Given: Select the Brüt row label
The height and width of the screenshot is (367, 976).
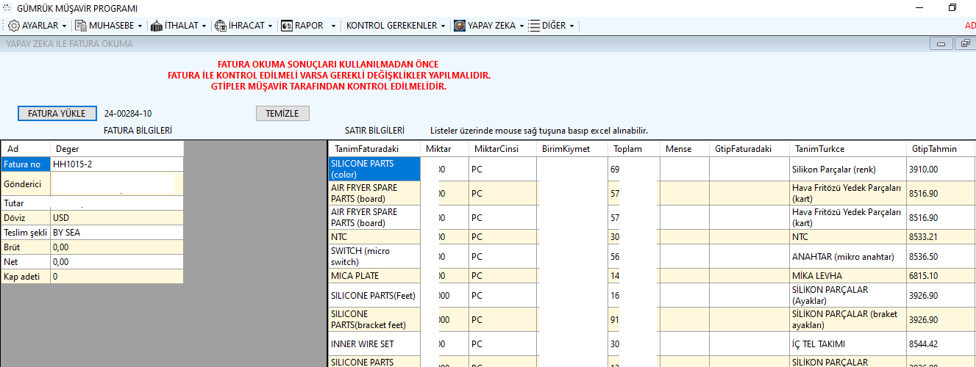Looking at the screenshot, I should tap(25, 247).
